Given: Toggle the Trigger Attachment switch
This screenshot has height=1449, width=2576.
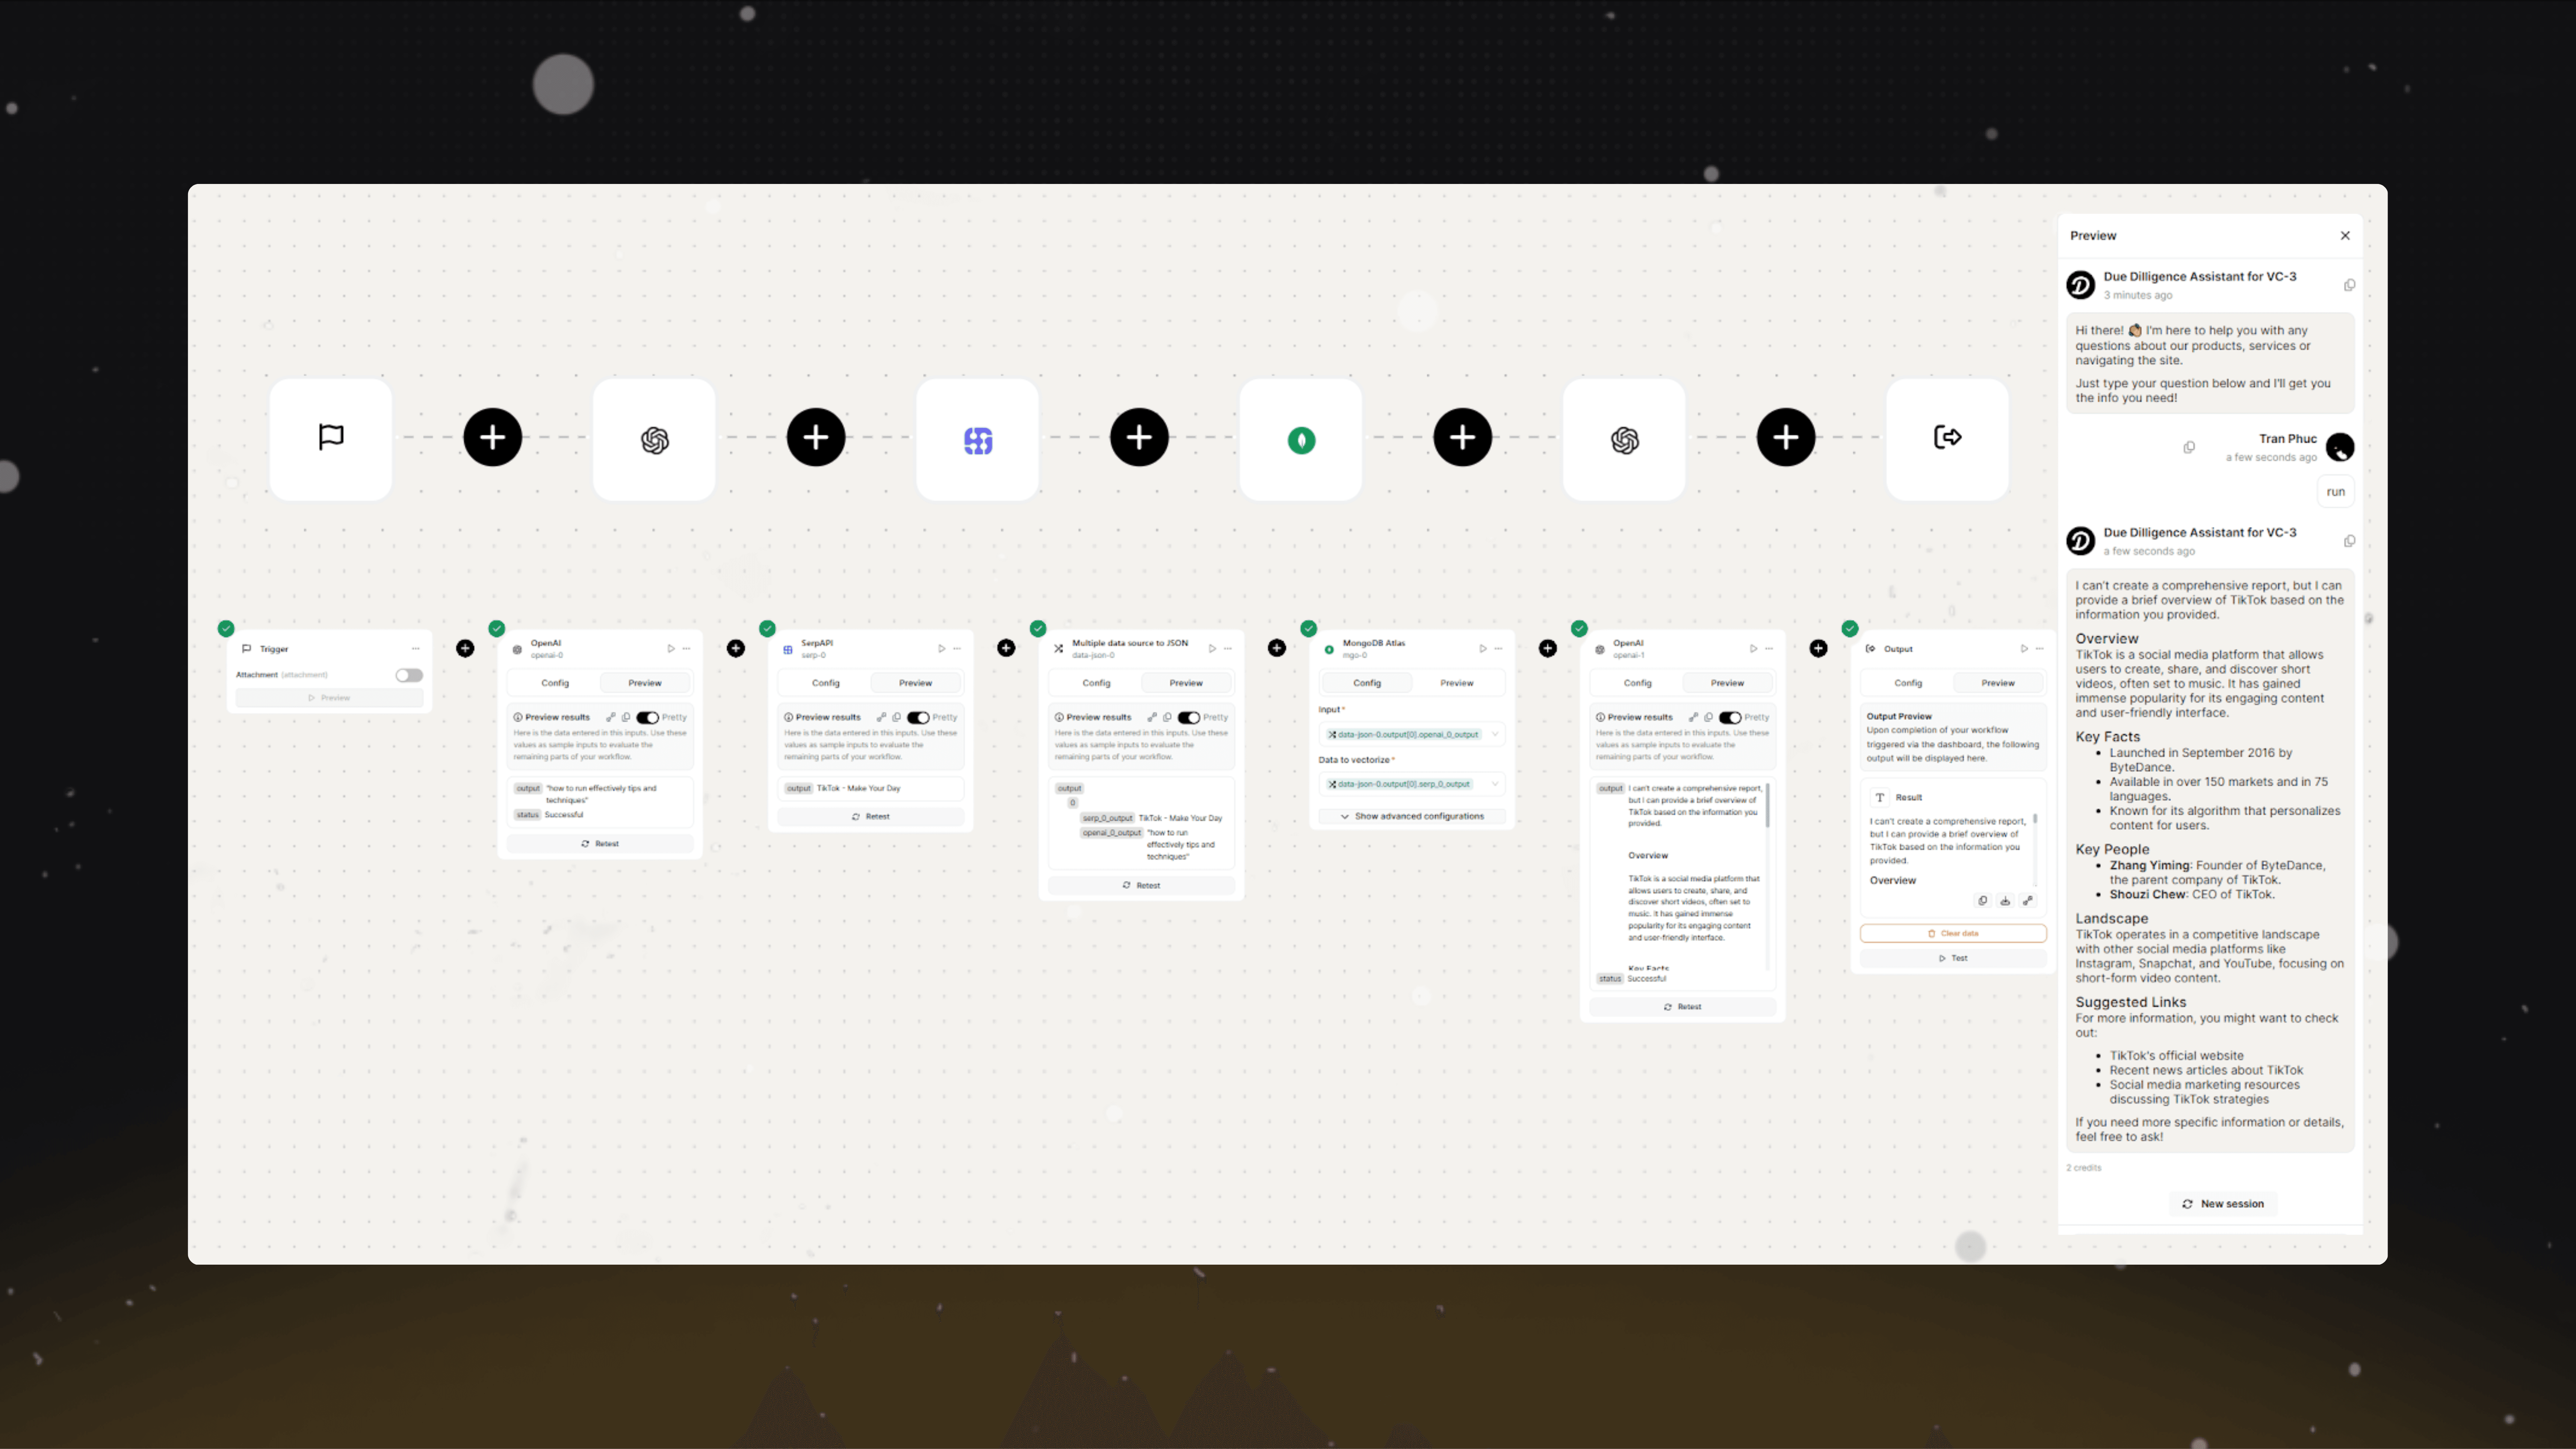Looking at the screenshot, I should pyautogui.click(x=408, y=675).
